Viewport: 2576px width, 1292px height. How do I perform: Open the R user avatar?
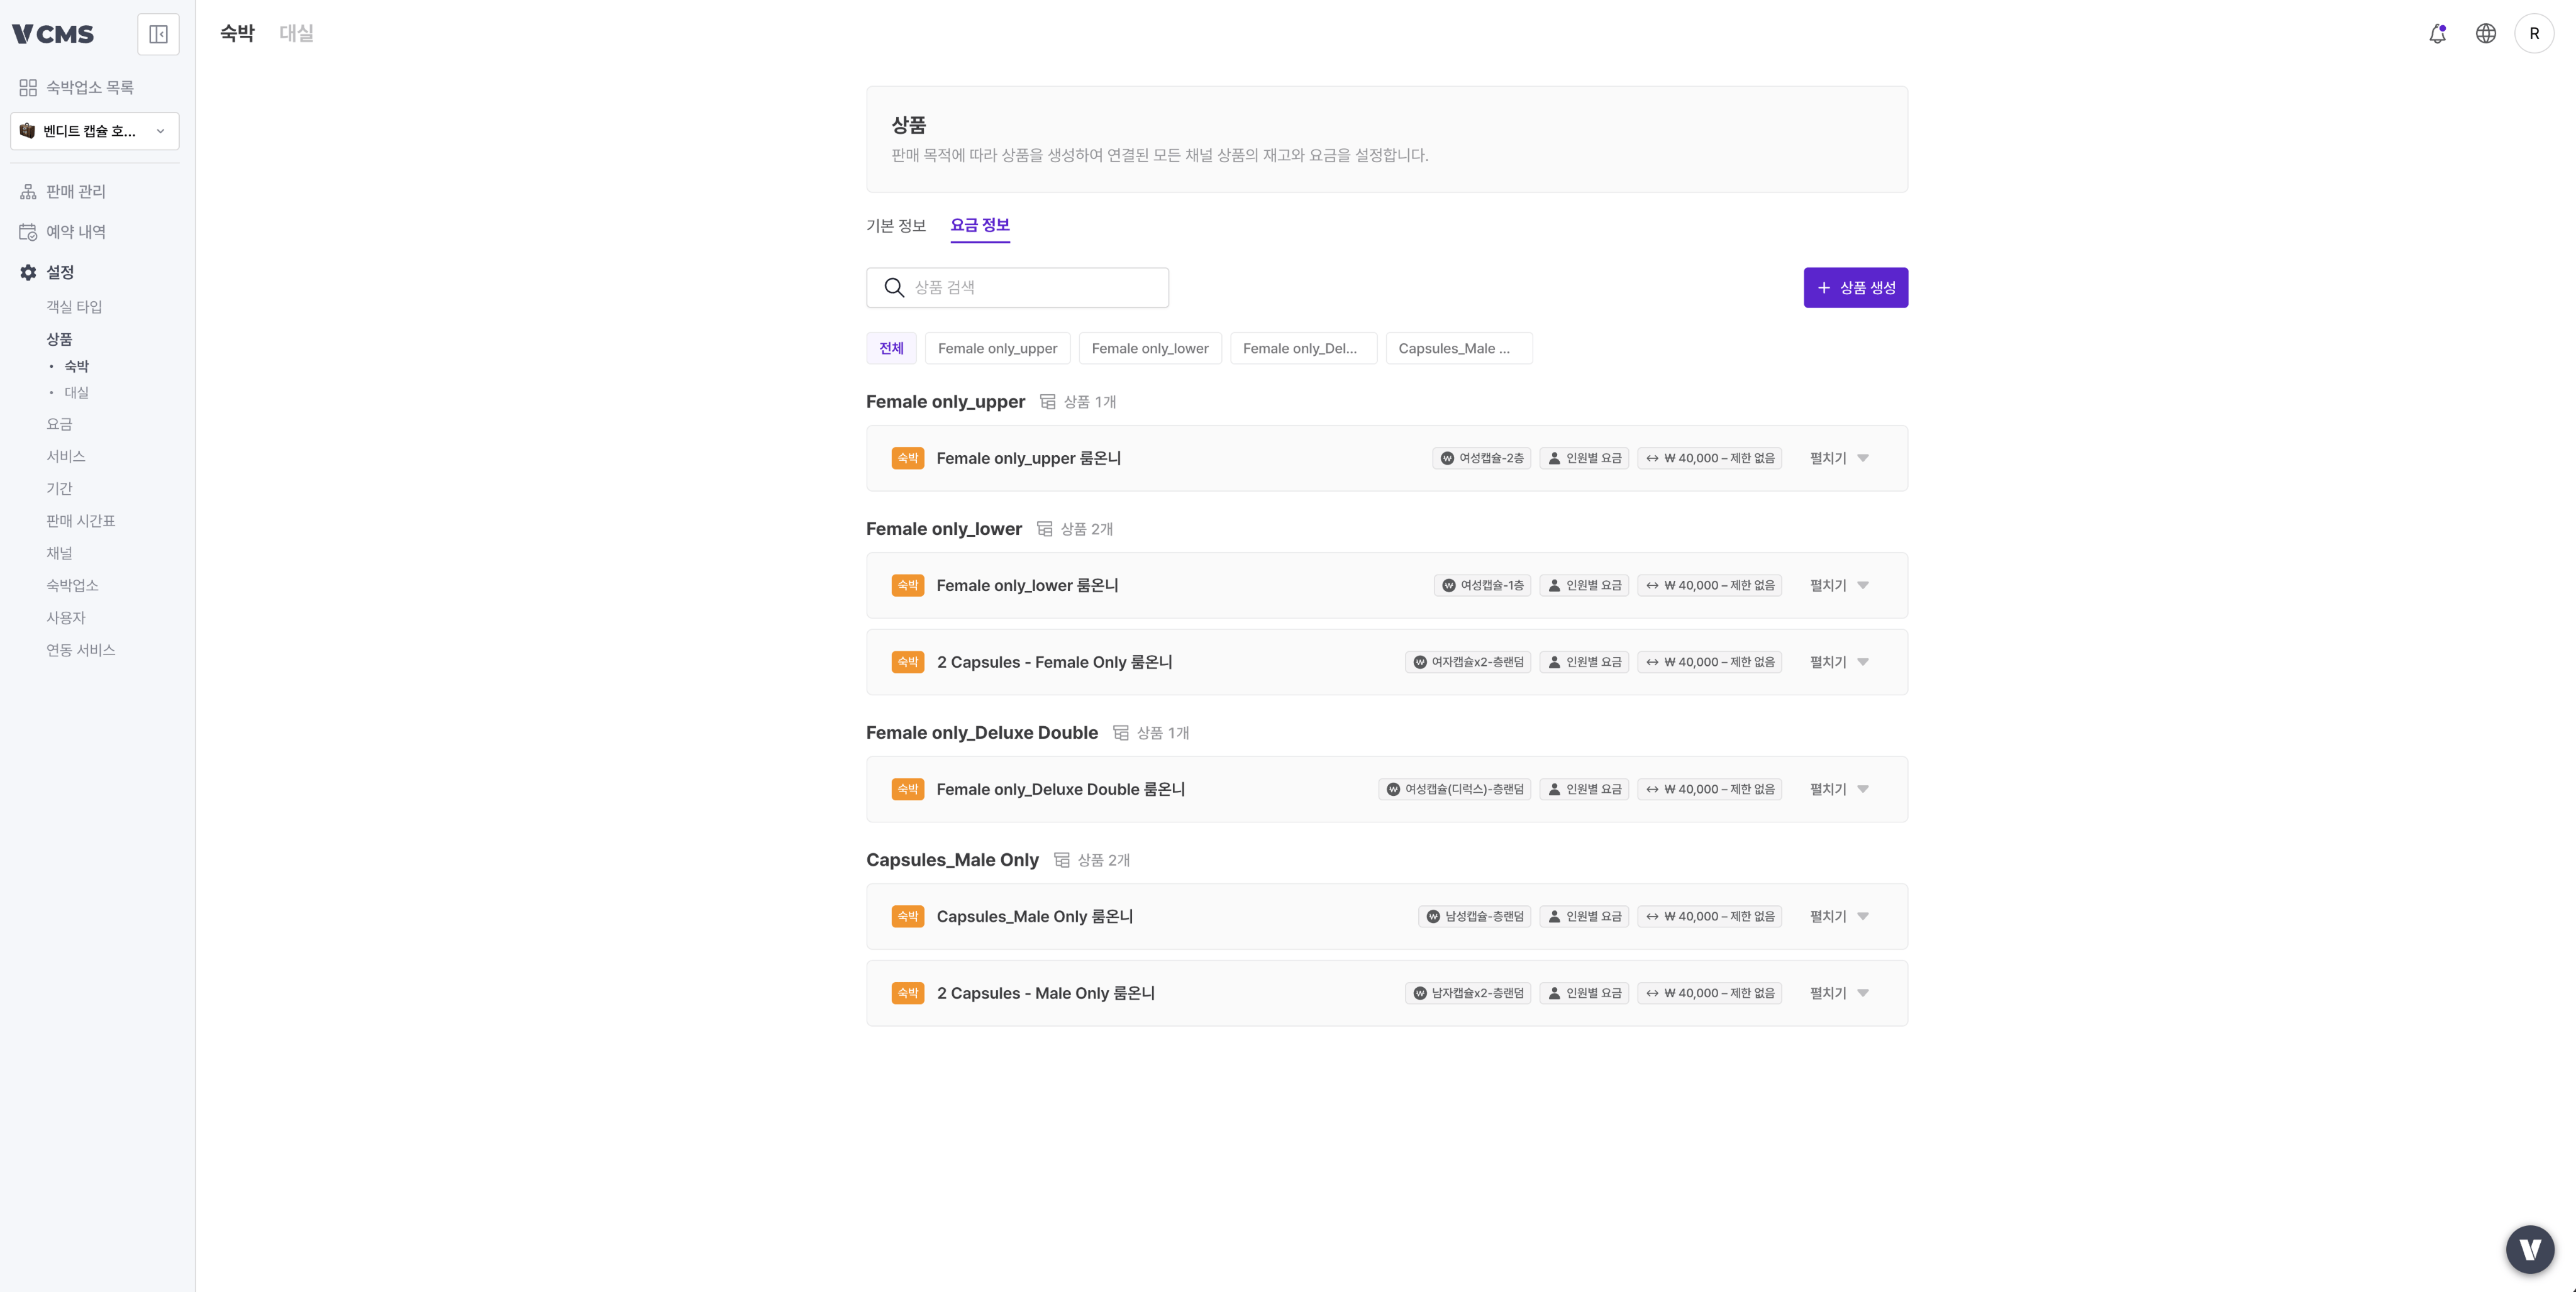pos(2533,33)
